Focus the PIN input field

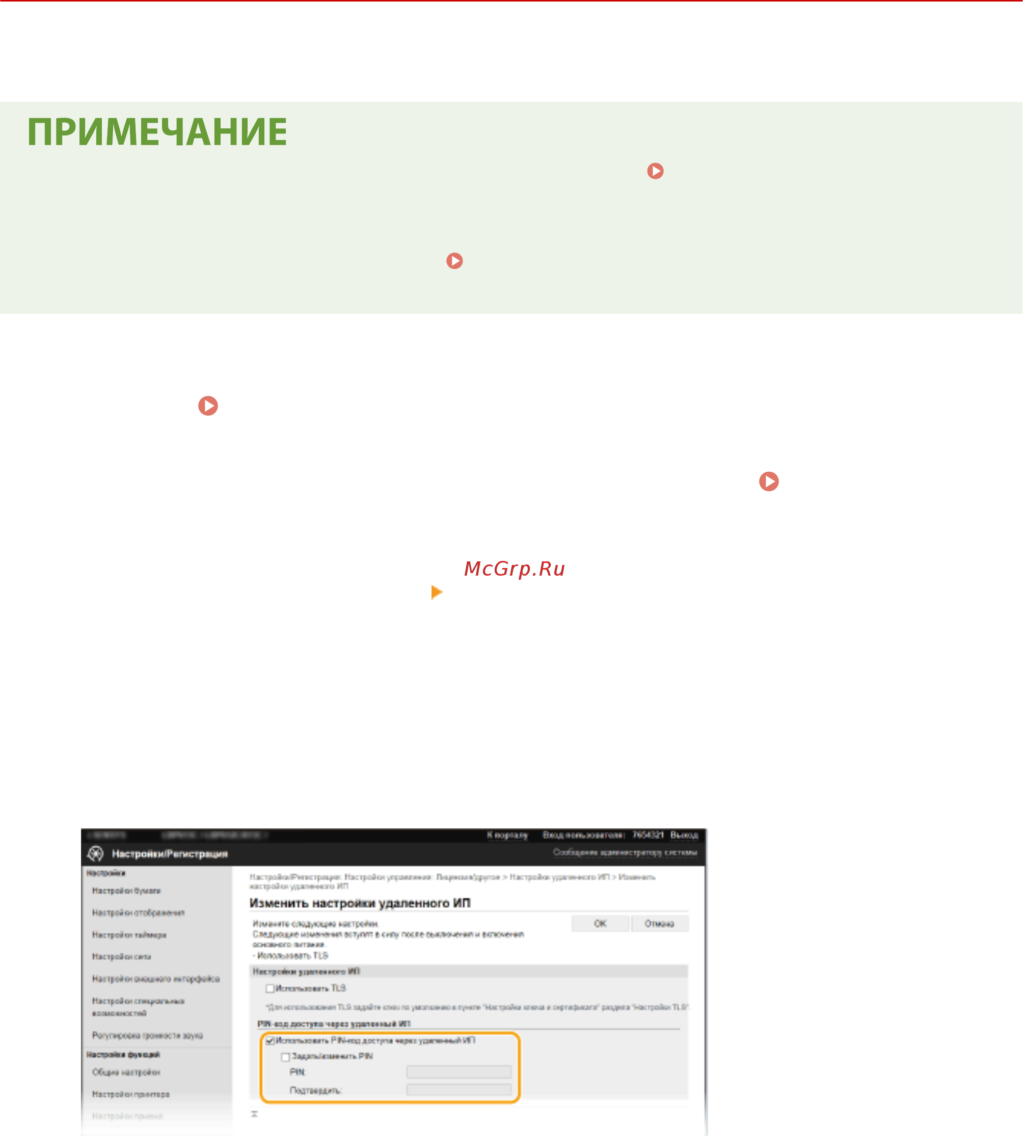(459, 1072)
